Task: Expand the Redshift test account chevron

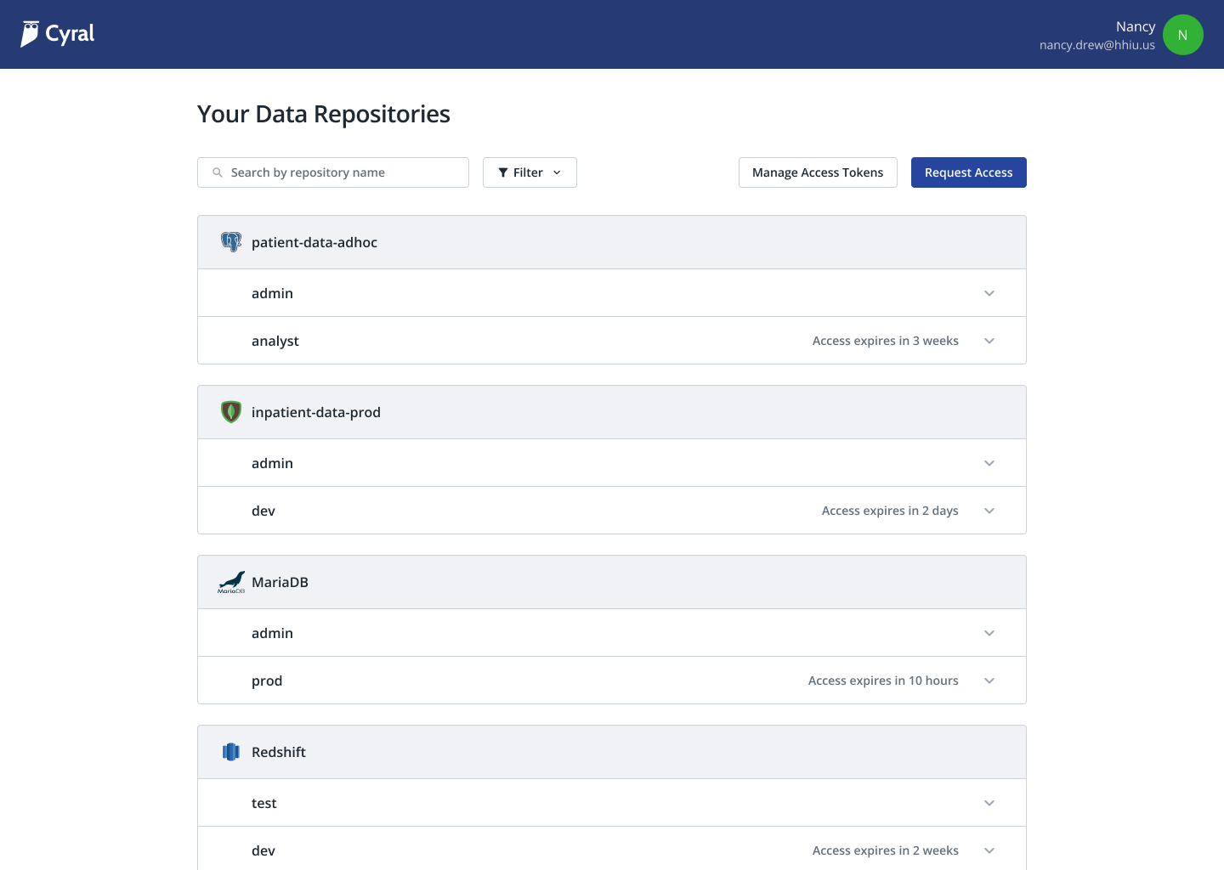Action: click(x=989, y=803)
